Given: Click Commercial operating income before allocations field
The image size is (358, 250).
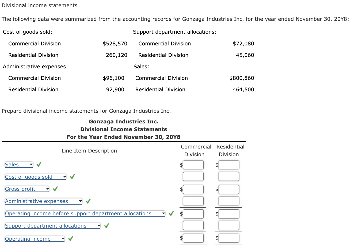Looking at the screenshot, I should pos(193,214).
